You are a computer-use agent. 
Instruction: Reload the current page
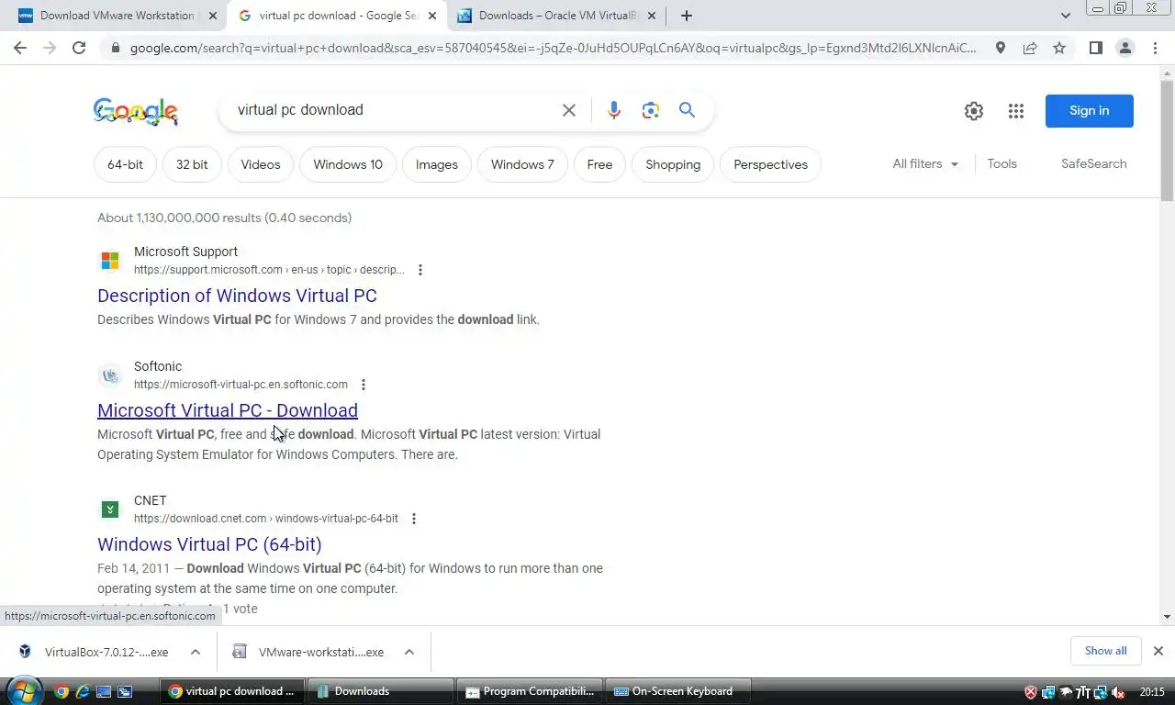(79, 48)
